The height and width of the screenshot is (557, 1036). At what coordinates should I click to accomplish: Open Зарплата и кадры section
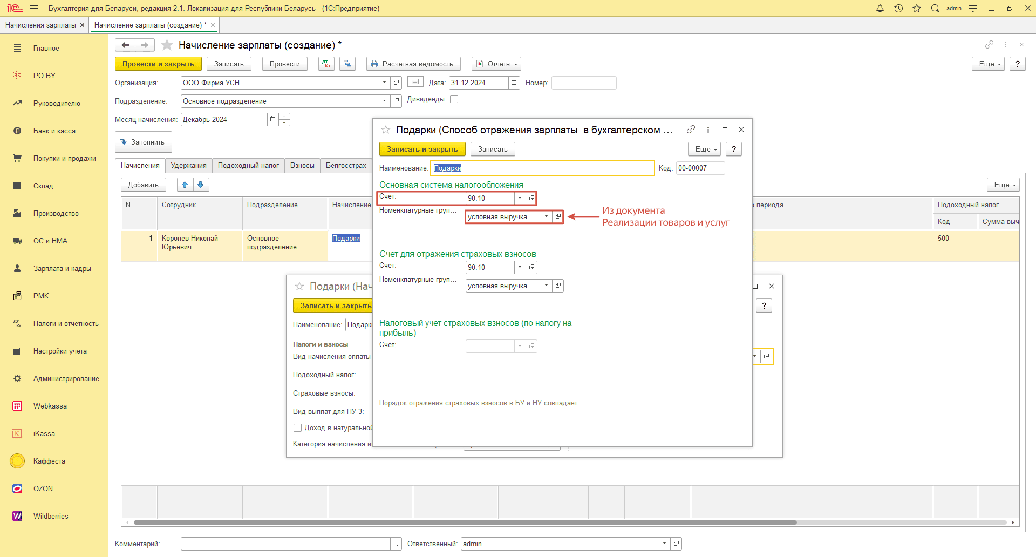62,268
